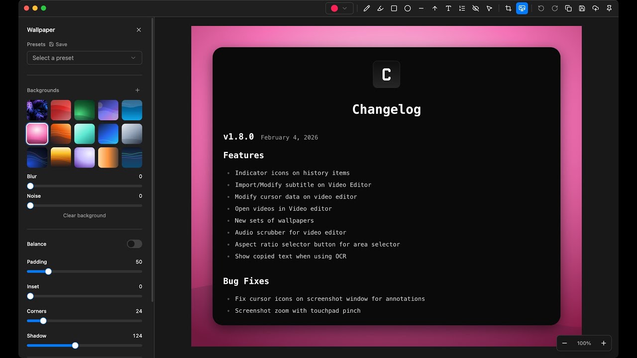Viewport: 637px width, 358px height.
Task: Click the text 'Indicator icons on history items'
Action: click(x=292, y=173)
